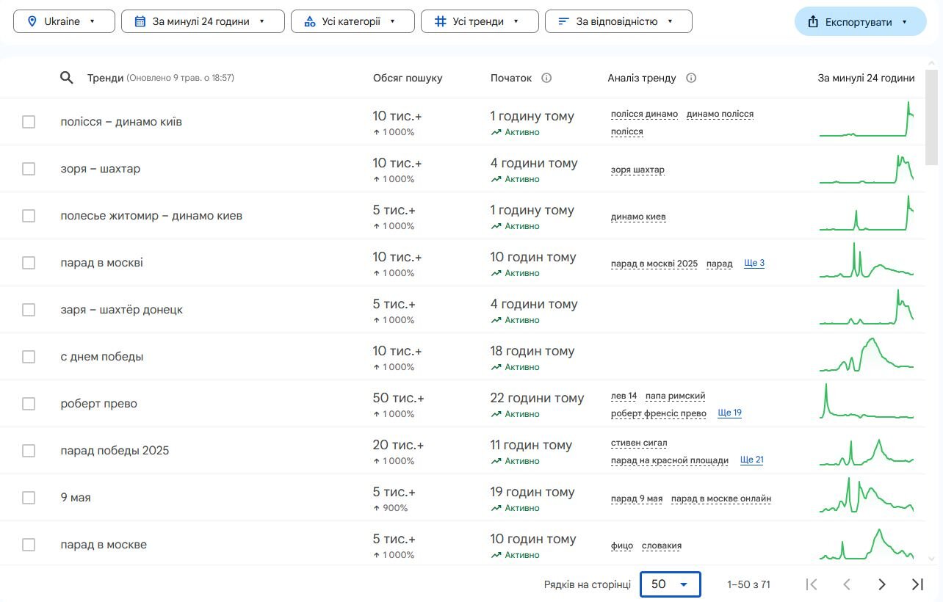Click the search magnifier icon beside Тренди
The width and height of the screenshot is (943, 602).
click(67, 78)
